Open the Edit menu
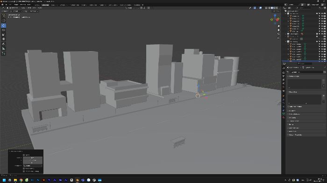Image resolution: width=327 pixels, height=183 pixels. (11, 5)
